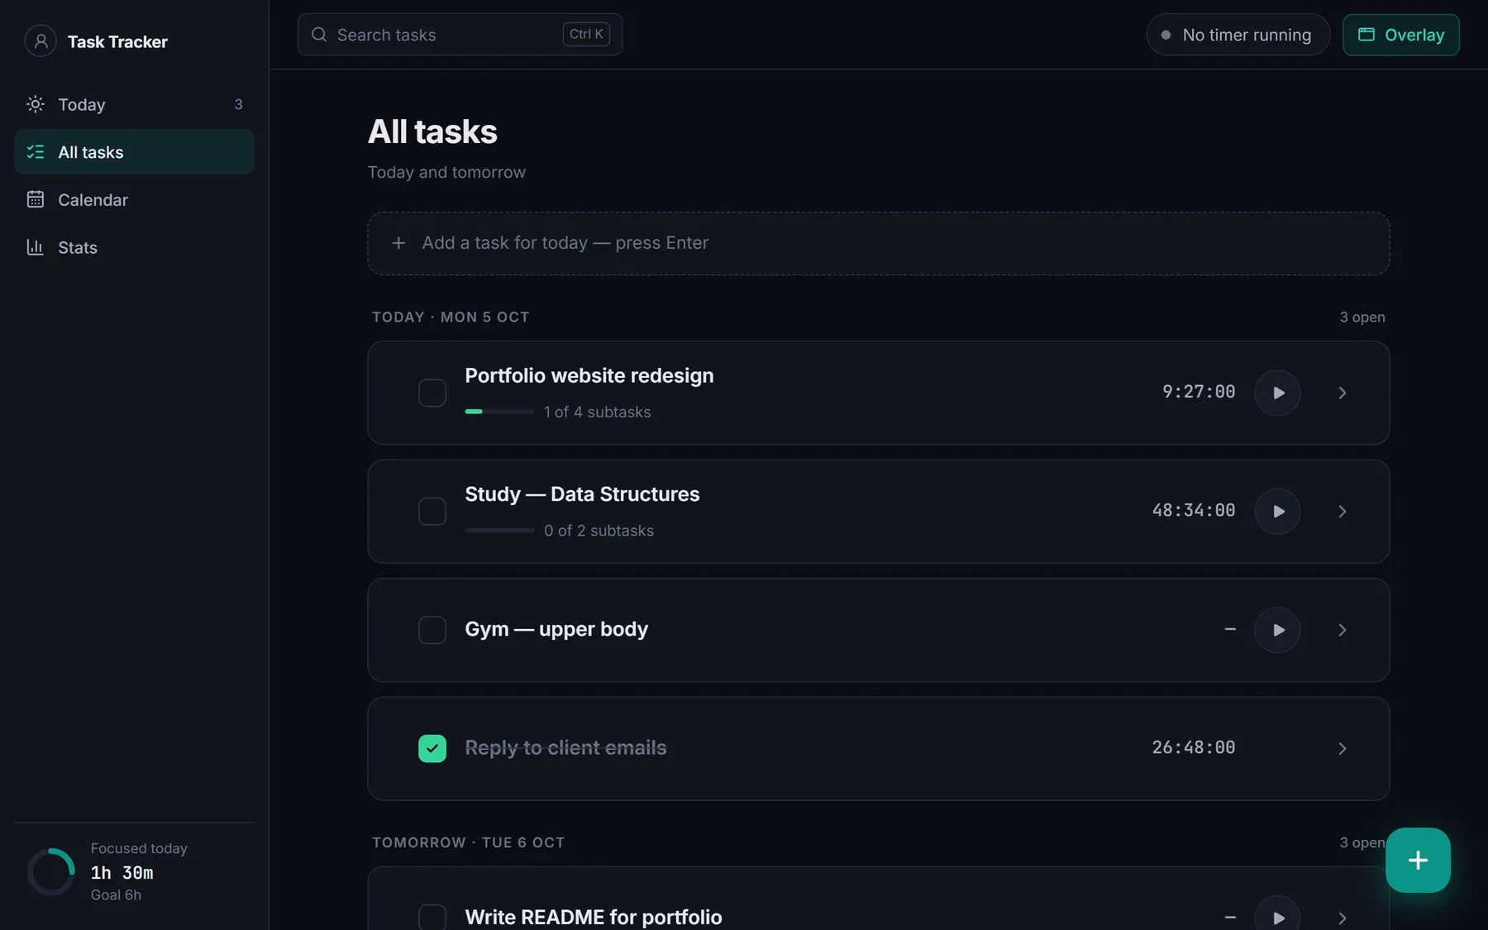Click the Add a task for today field

(878, 243)
